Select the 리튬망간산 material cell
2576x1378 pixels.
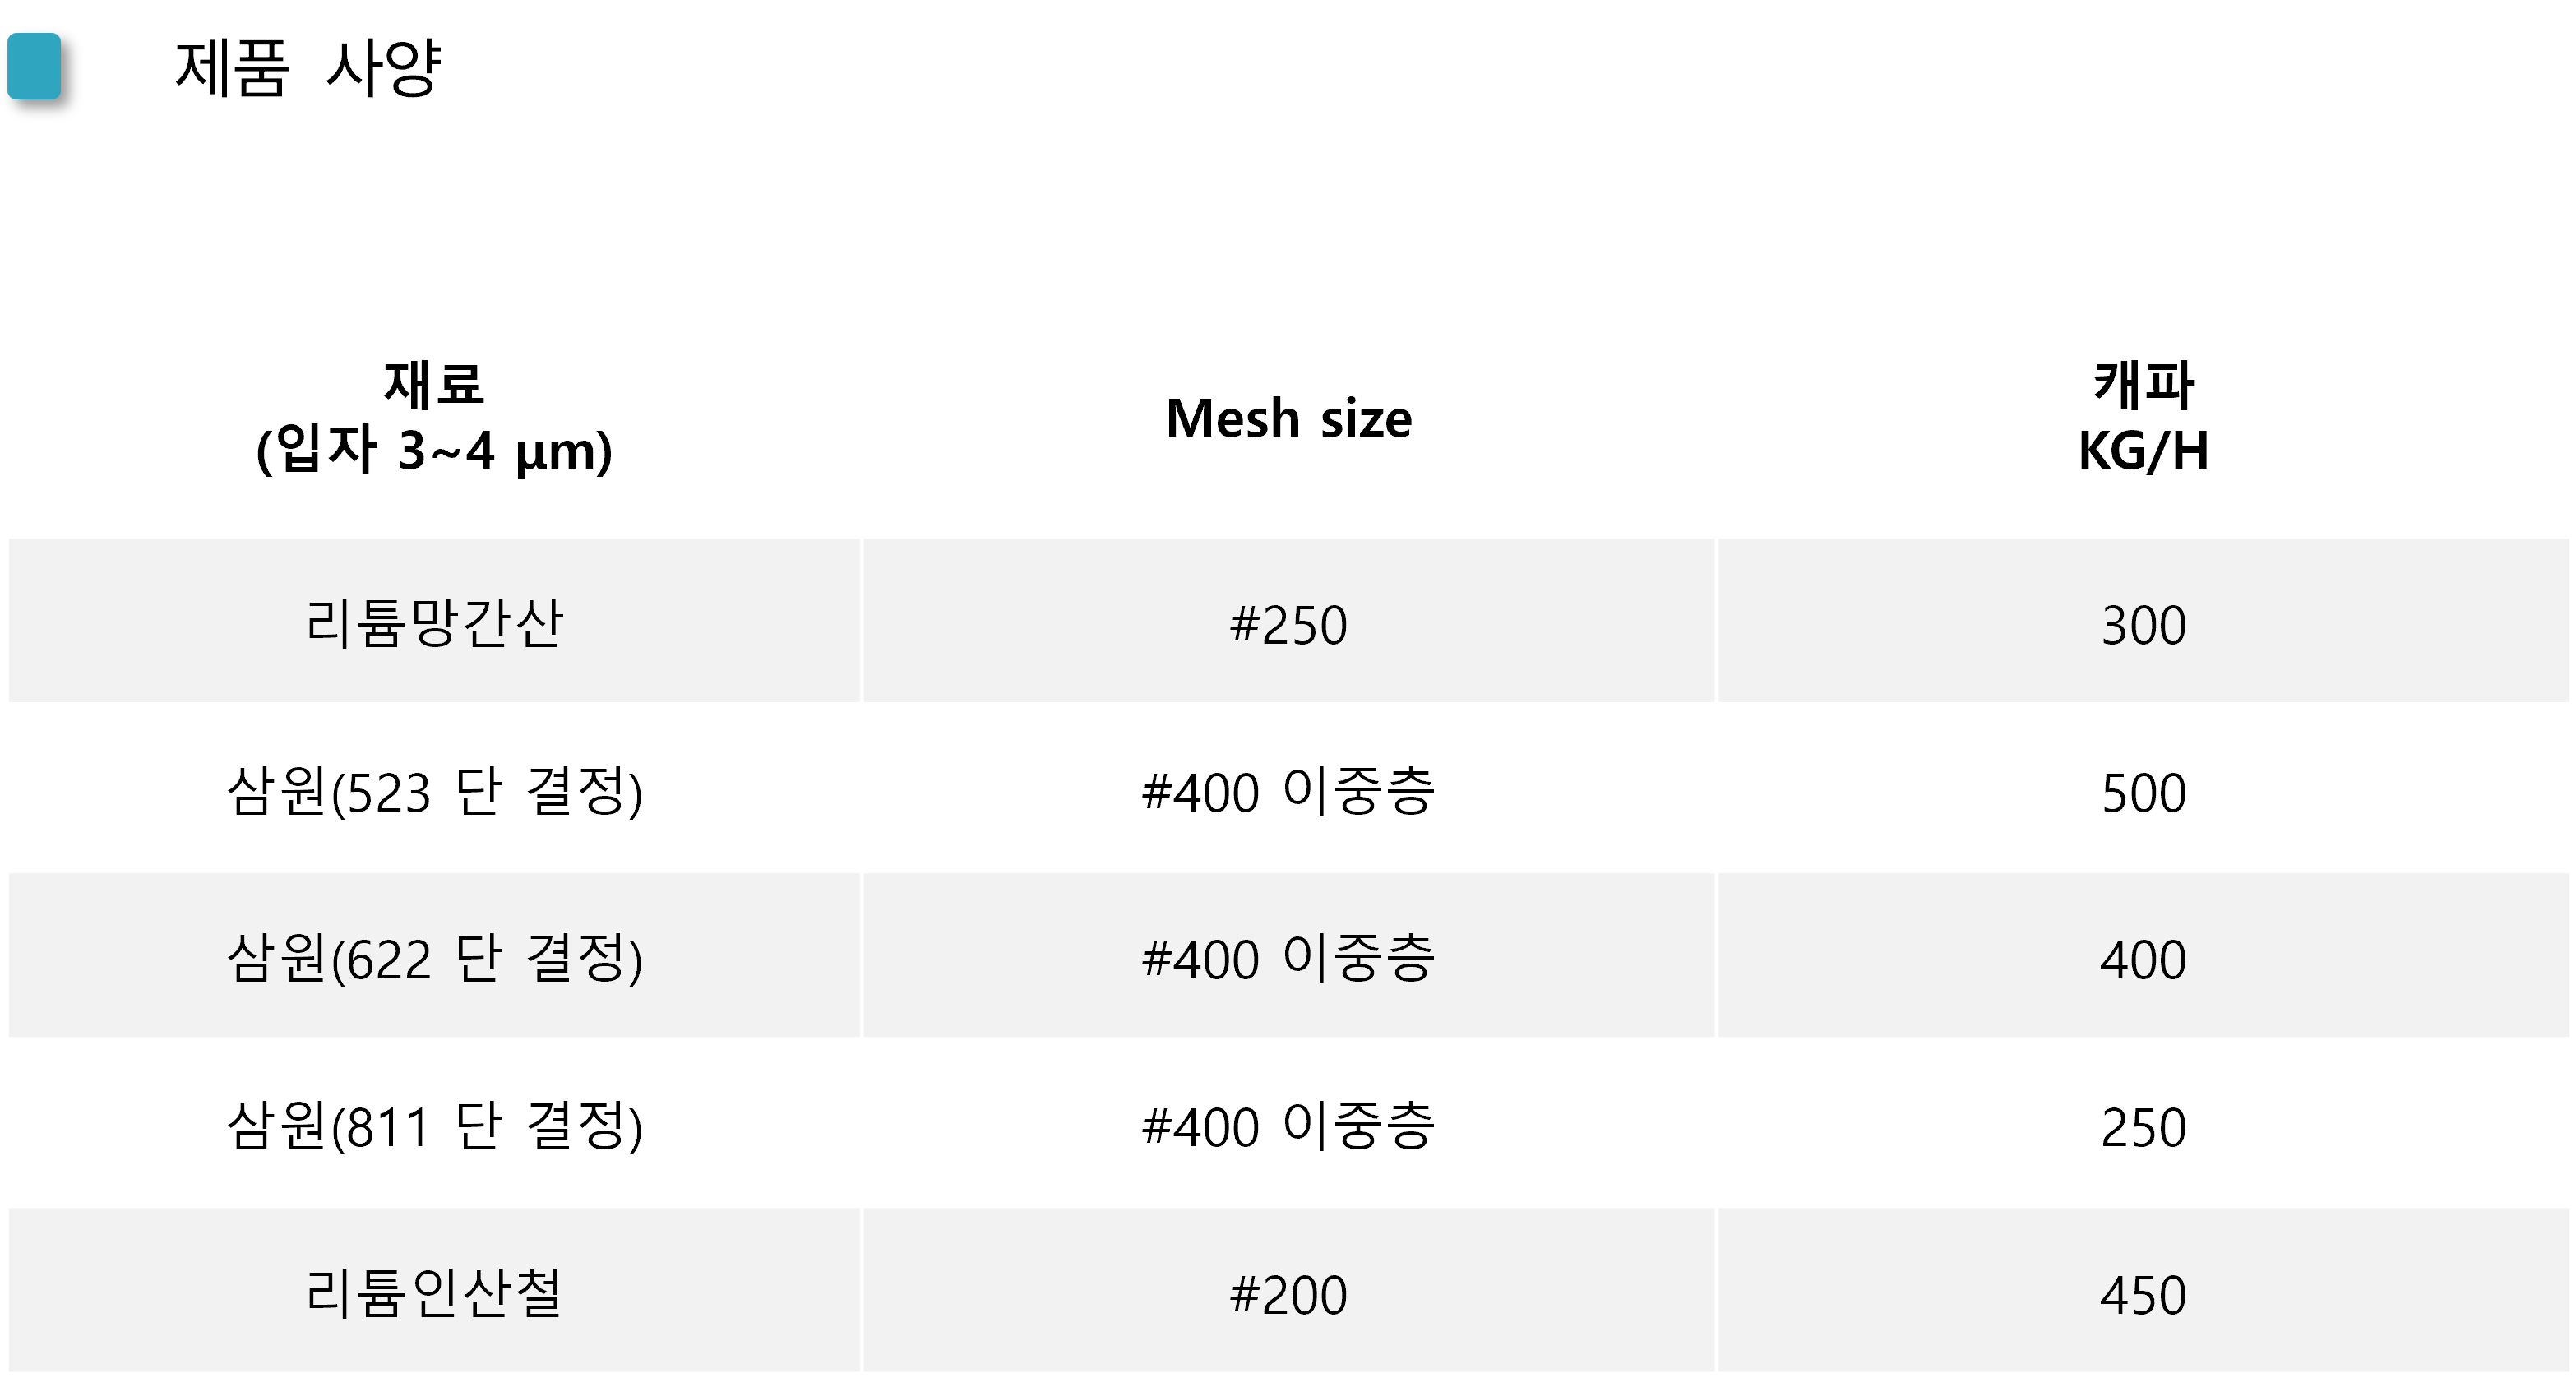pyautogui.click(x=434, y=623)
